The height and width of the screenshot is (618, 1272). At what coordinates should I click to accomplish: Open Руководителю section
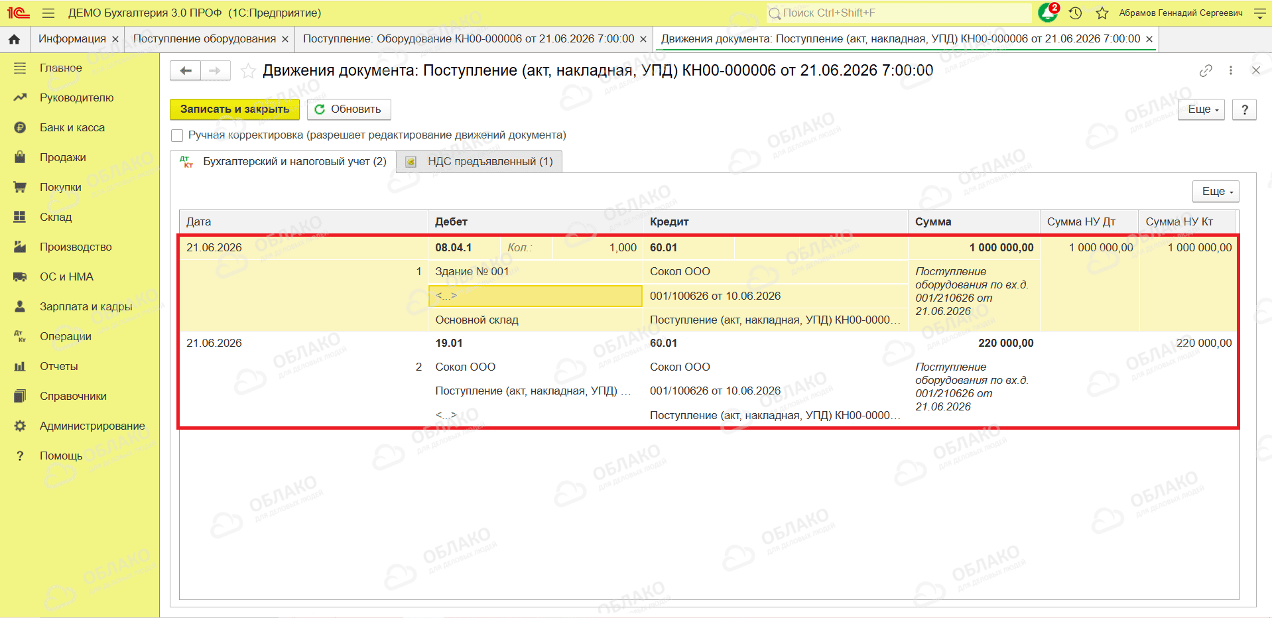(77, 97)
